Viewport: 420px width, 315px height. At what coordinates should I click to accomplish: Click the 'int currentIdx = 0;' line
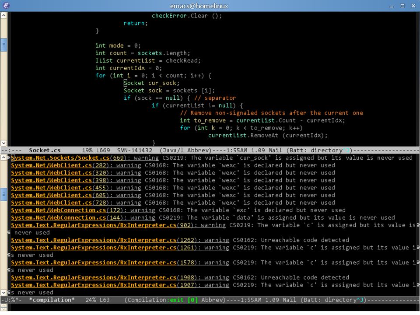point(129,68)
